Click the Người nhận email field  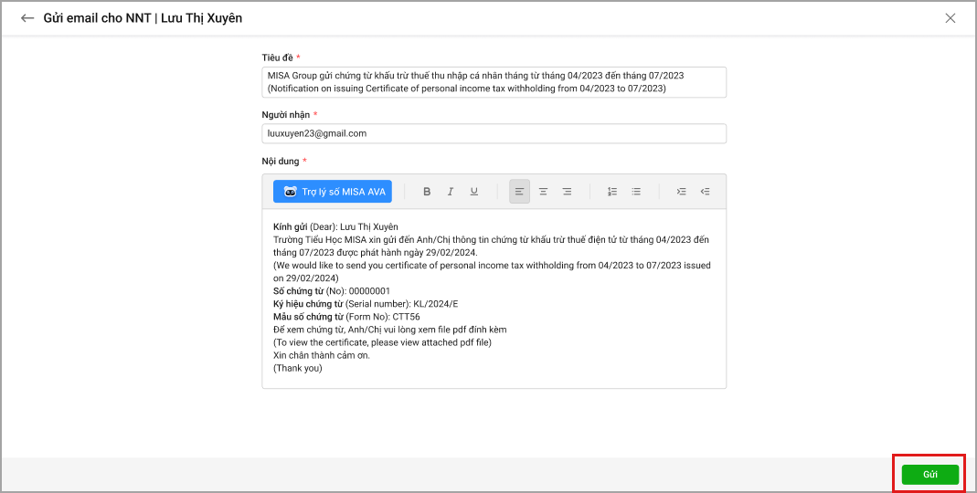(494, 133)
